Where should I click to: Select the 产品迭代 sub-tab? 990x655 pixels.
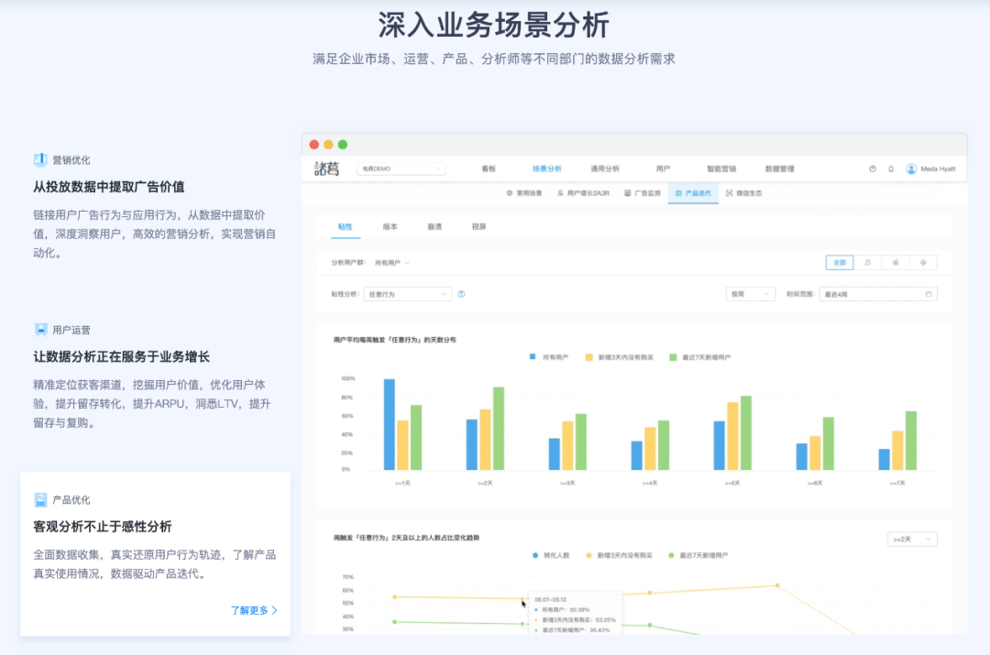(693, 193)
